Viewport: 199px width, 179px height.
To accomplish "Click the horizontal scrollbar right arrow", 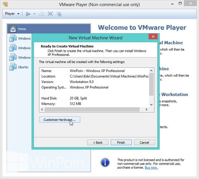I will 147,110.
